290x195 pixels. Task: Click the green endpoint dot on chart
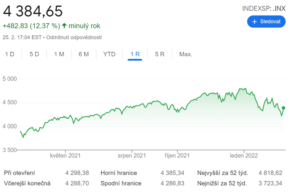pos(284,108)
